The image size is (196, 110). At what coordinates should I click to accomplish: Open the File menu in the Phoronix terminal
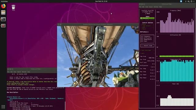(x=8, y=72)
